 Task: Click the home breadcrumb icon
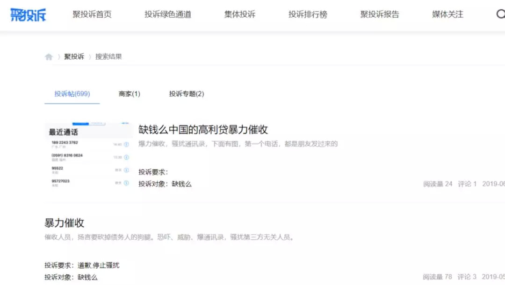[49, 57]
